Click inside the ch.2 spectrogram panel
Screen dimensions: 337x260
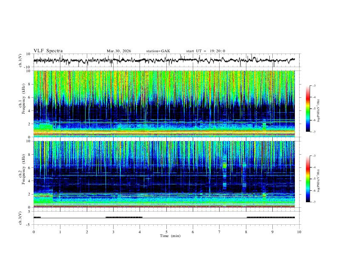[164, 174]
